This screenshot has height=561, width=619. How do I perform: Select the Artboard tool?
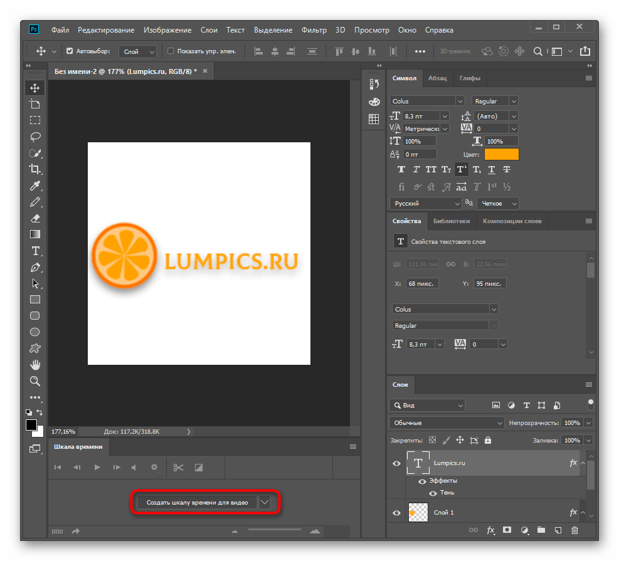pyautogui.click(x=35, y=104)
